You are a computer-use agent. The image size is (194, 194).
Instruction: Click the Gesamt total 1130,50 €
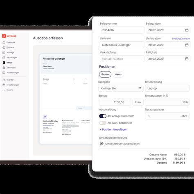coord(179,162)
